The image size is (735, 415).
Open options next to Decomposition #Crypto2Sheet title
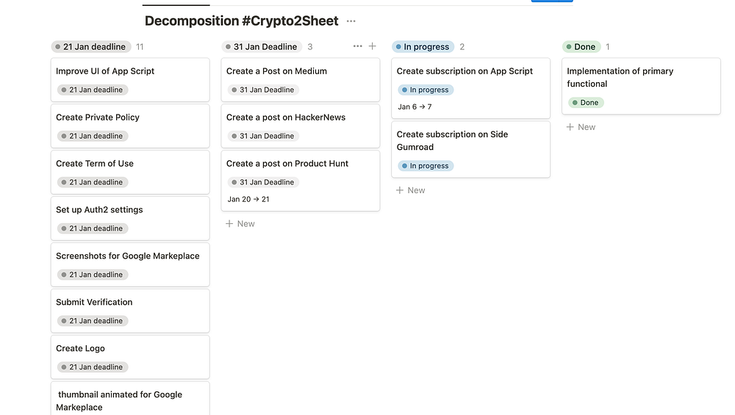pos(351,21)
